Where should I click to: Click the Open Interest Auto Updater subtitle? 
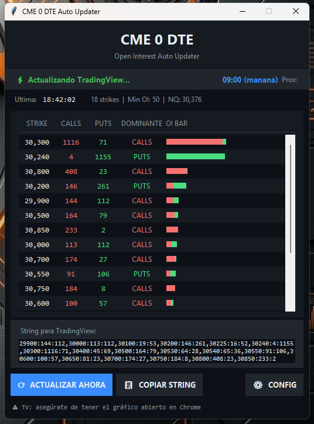(157, 56)
